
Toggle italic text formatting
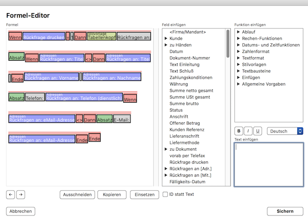pos(248,131)
